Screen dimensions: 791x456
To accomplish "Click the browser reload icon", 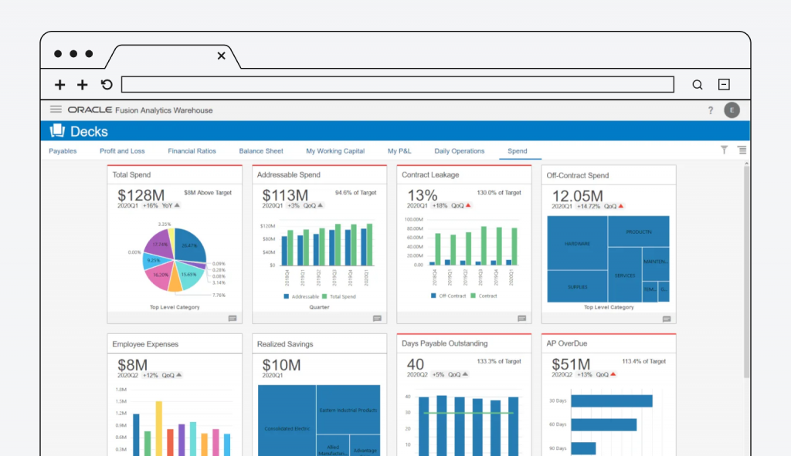I will pyautogui.click(x=107, y=85).
